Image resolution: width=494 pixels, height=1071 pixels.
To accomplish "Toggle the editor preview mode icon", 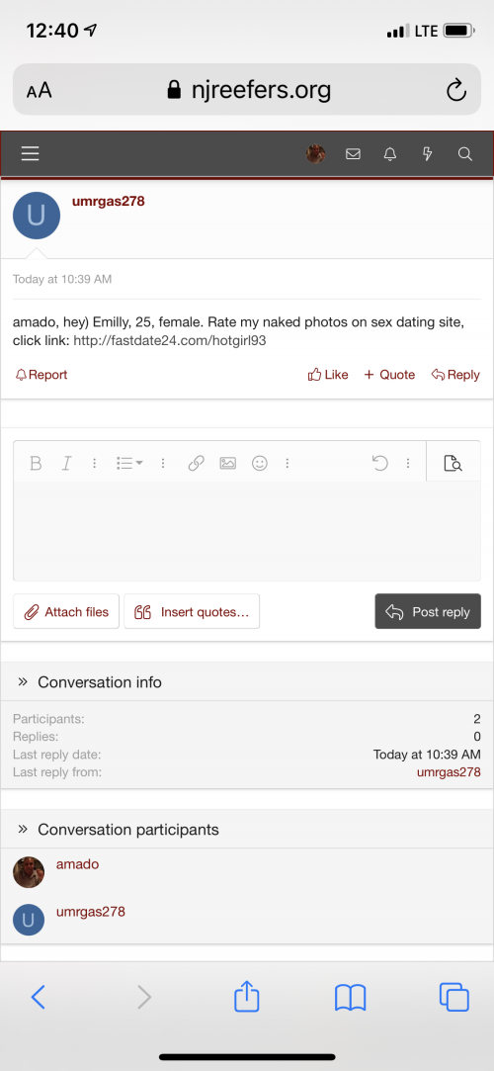I will pyautogui.click(x=453, y=464).
